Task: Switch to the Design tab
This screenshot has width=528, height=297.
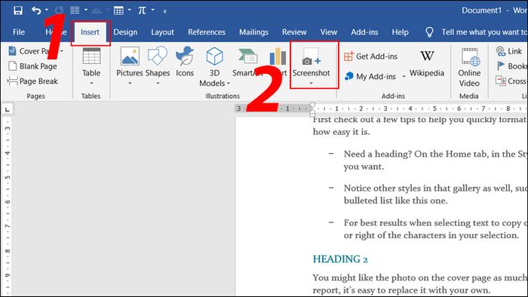Action: point(125,32)
